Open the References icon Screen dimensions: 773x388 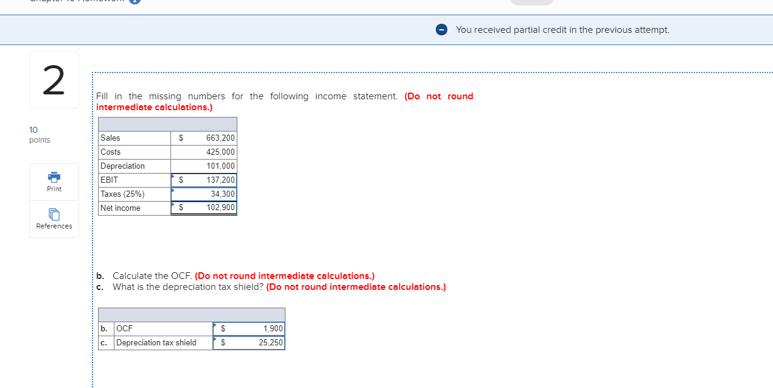tap(54, 215)
